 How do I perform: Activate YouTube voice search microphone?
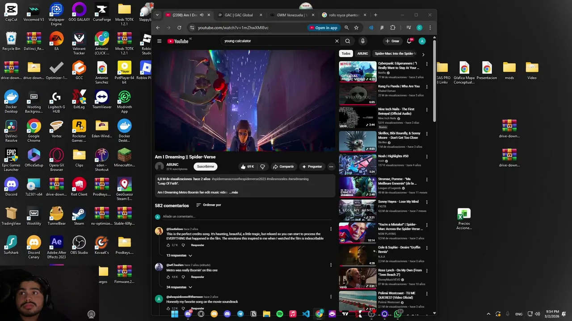coord(362,41)
